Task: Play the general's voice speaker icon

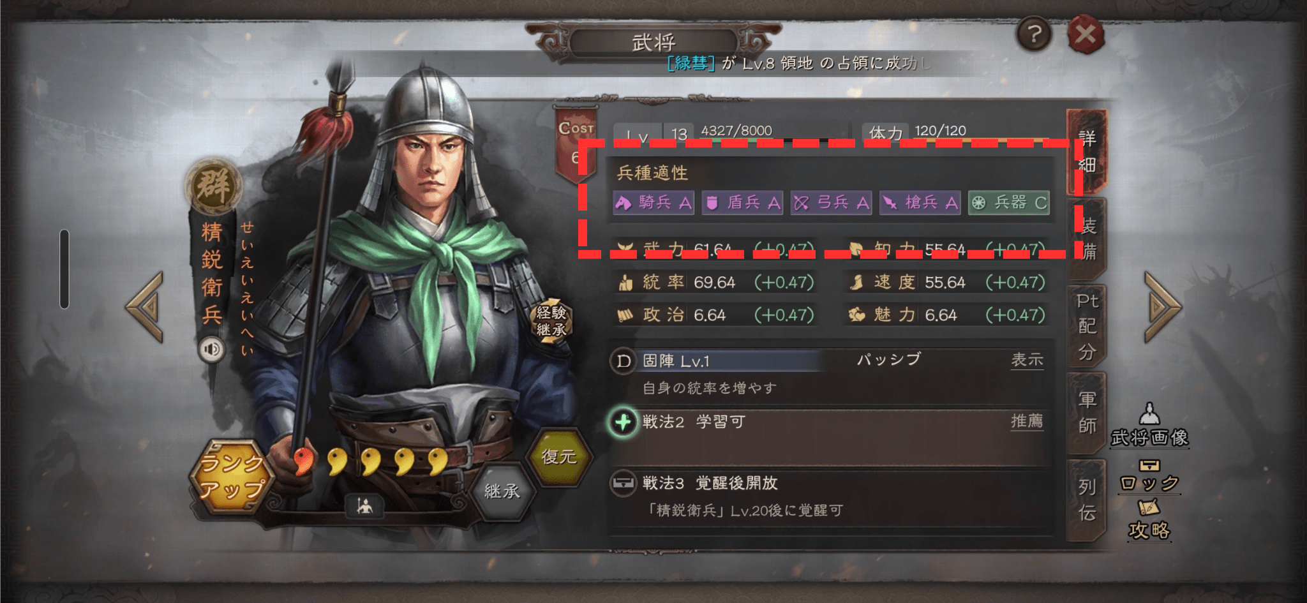Action: pyautogui.click(x=211, y=349)
